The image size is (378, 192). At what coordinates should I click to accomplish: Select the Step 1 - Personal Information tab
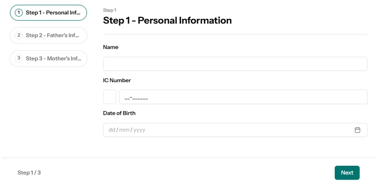(x=53, y=13)
